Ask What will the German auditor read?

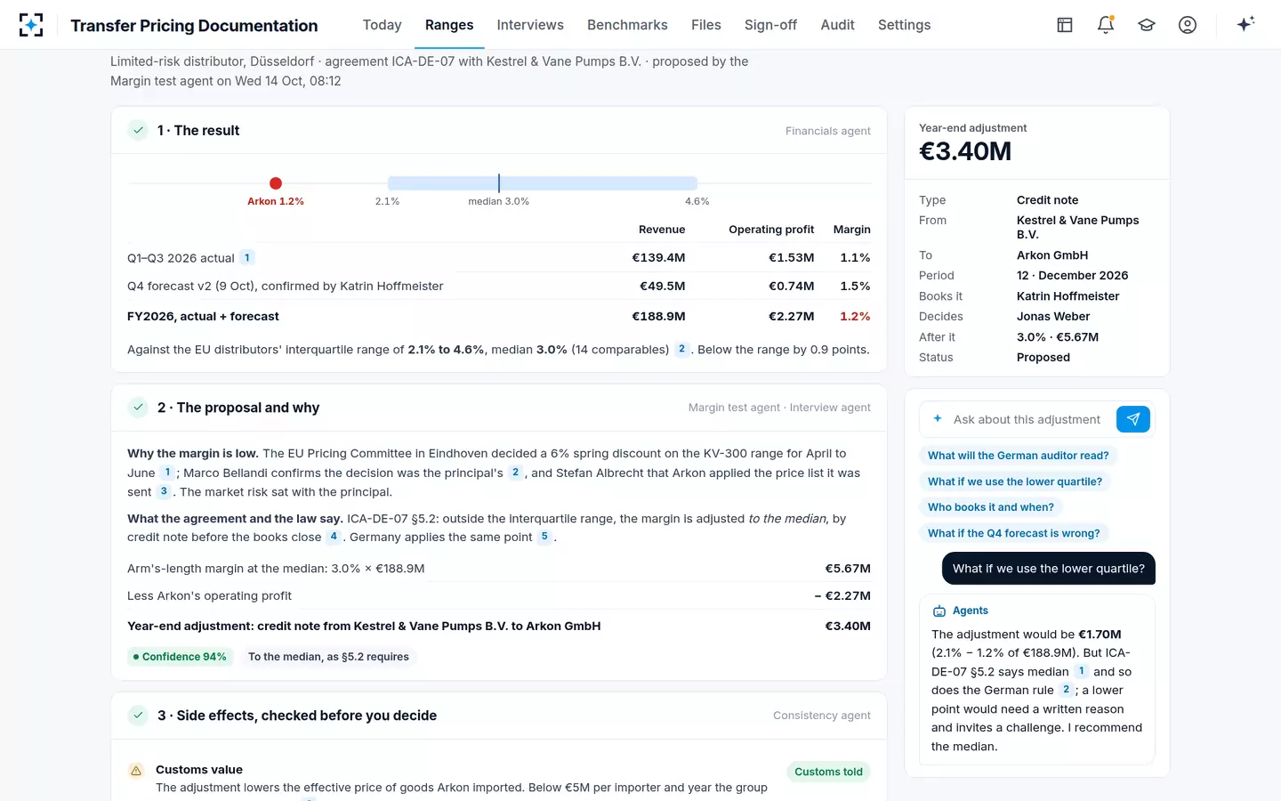tap(1018, 456)
